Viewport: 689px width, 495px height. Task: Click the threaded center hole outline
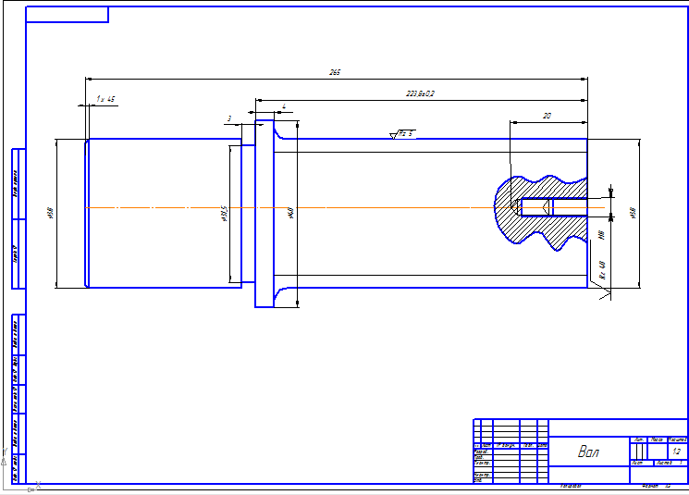coord(554,207)
